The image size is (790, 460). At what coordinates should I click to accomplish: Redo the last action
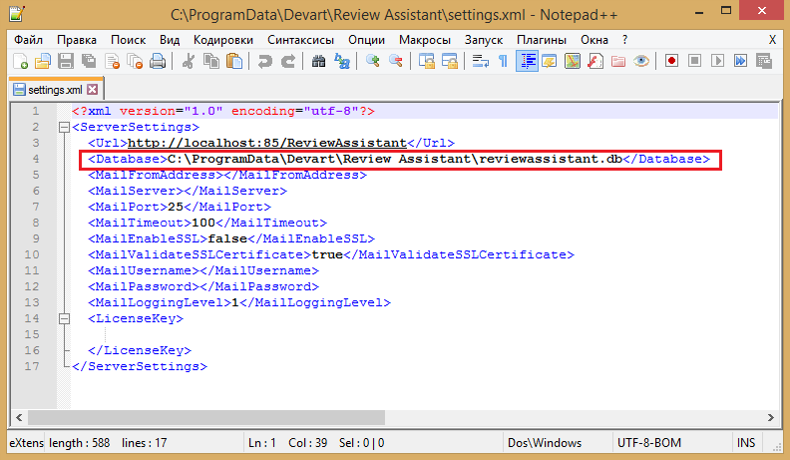click(x=287, y=62)
